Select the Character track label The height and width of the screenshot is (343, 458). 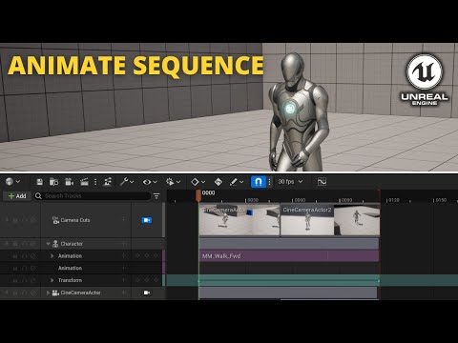coord(72,244)
